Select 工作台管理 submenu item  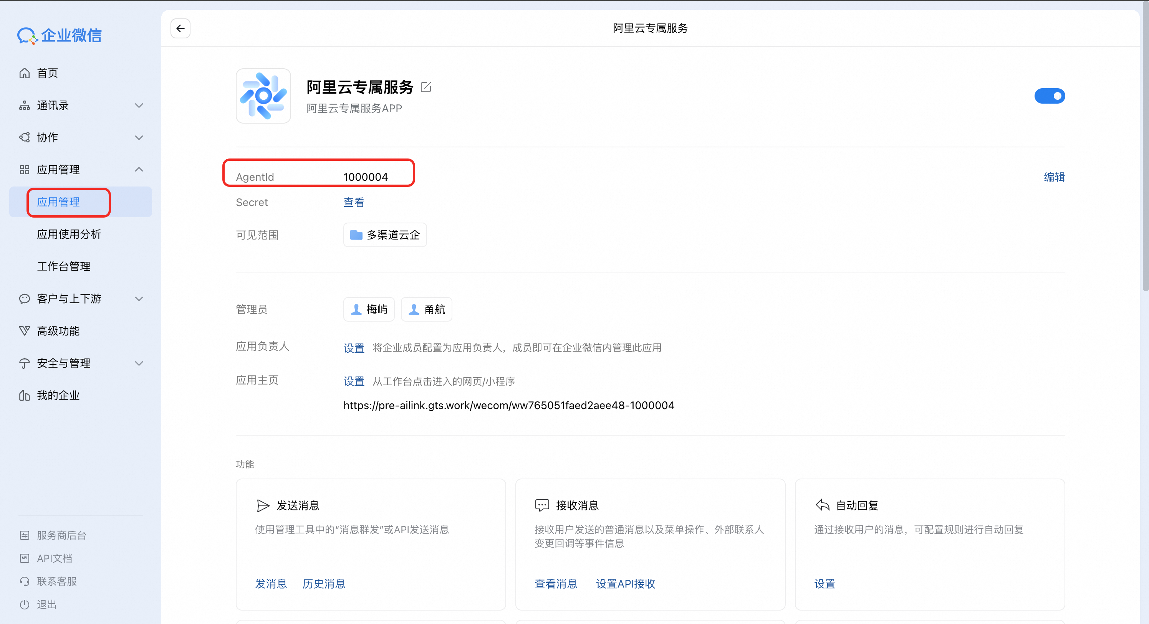(x=63, y=266)
